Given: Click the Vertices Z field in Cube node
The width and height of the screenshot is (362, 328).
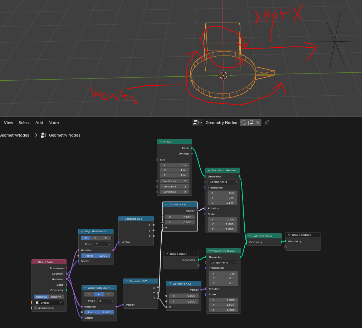Looking at the screenshot, I should click(x=174, y=192).
